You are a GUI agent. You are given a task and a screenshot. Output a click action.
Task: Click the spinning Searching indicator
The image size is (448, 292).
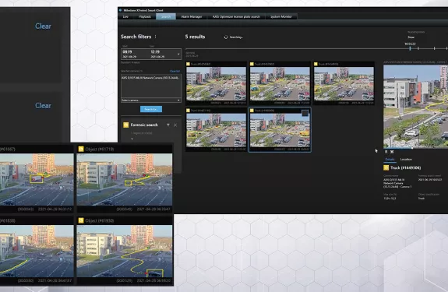226,37
